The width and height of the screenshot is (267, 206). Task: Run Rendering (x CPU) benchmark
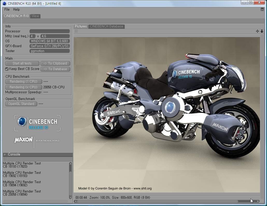coord(24,87)
